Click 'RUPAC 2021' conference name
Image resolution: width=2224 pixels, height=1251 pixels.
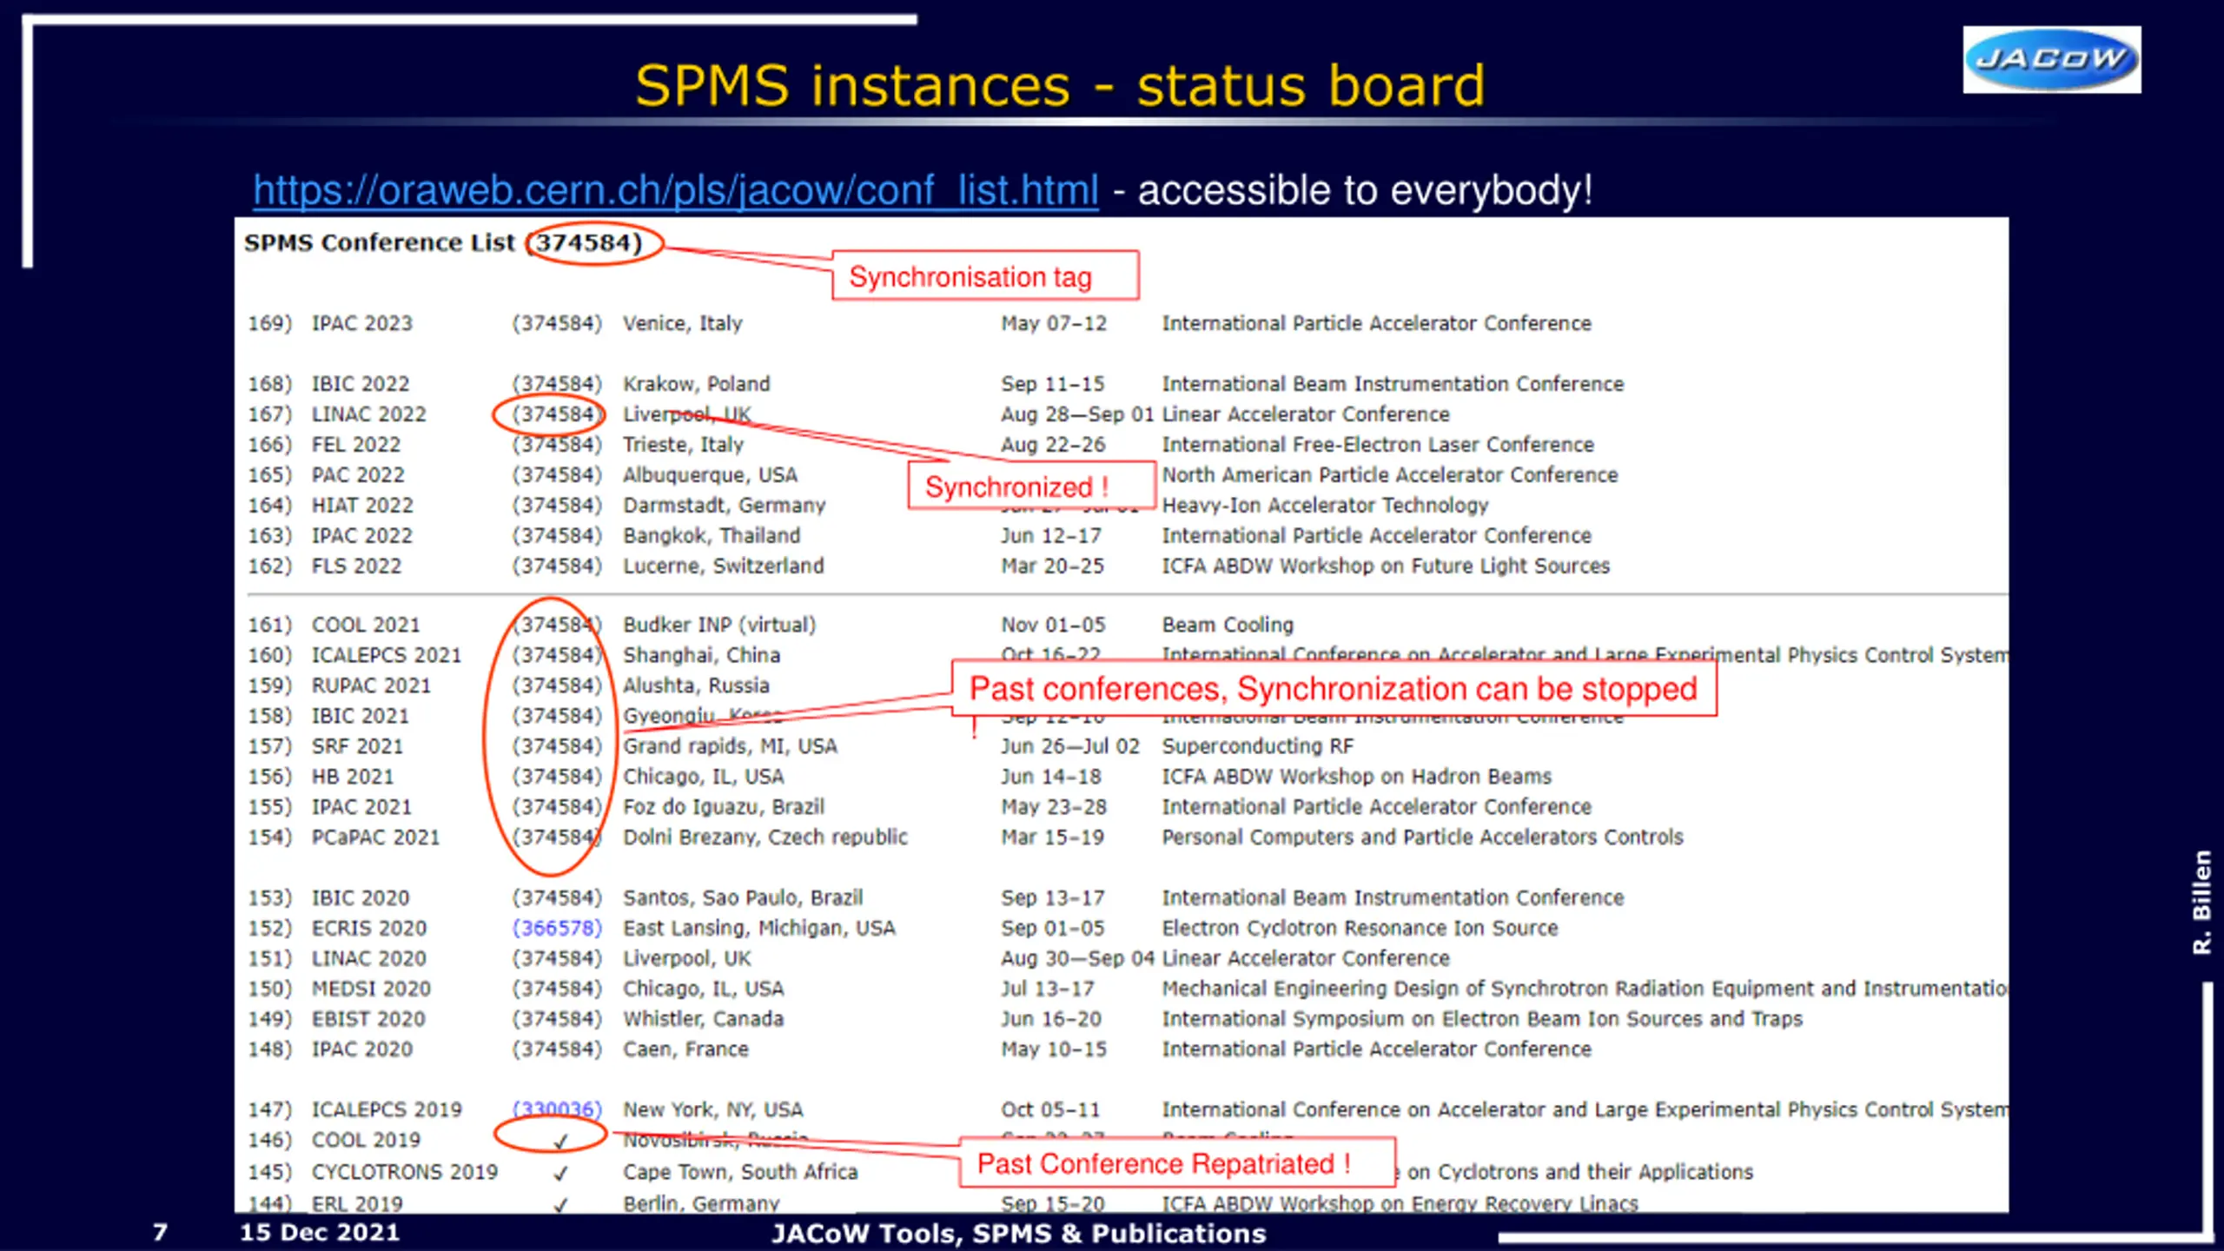(371, 685)
